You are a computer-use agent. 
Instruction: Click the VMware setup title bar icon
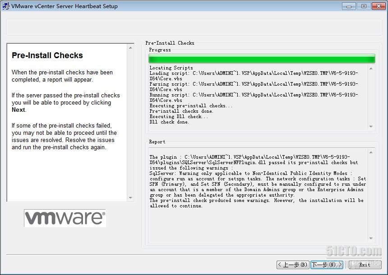[6, 6]
